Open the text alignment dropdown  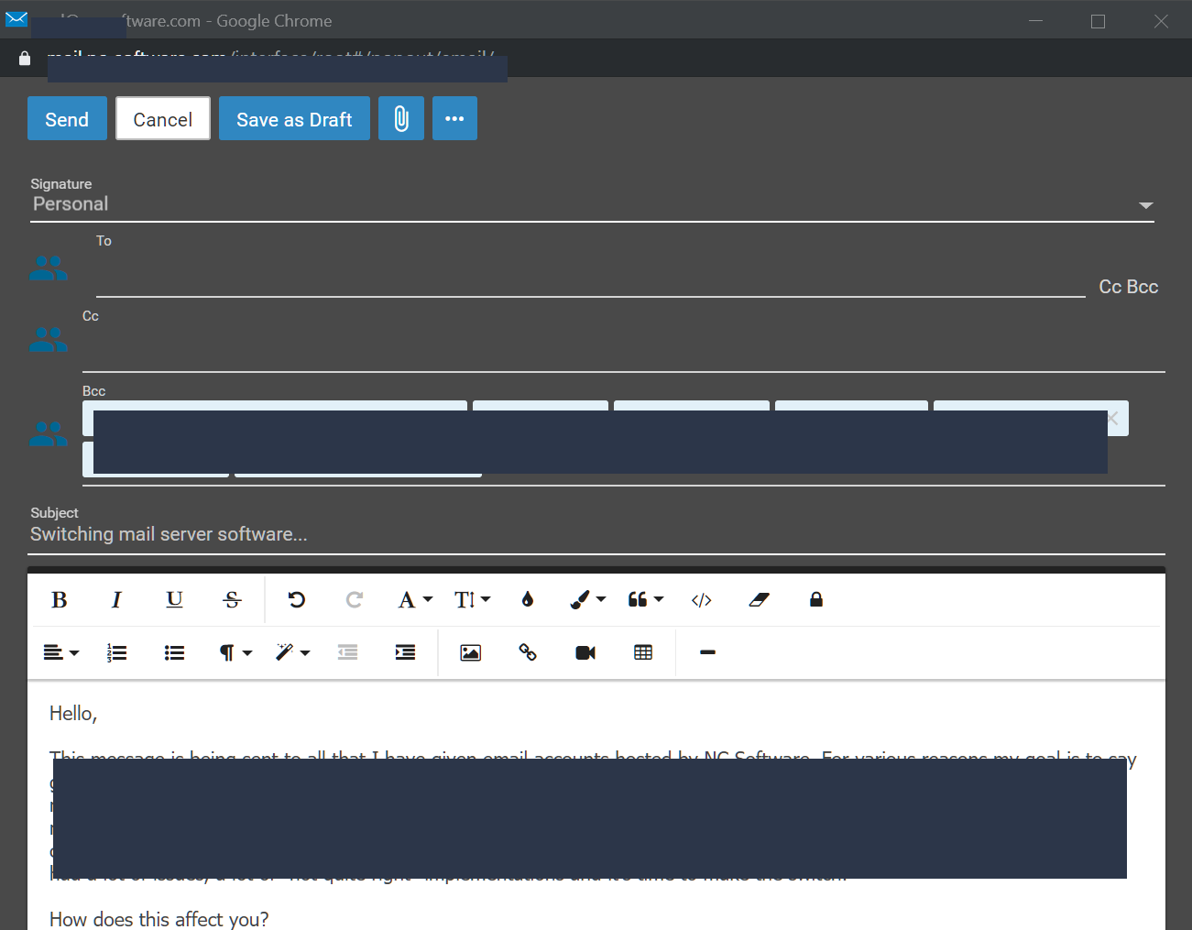click(61, 652)
